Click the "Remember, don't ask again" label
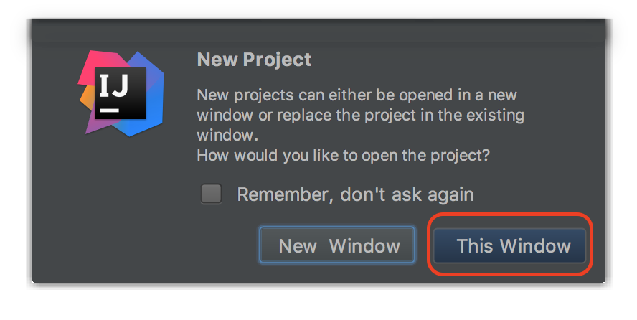The height and width of the screenshot is (320, 637). pyautogui.click(x=356, y=194)
